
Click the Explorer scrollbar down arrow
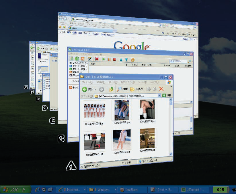171,154
